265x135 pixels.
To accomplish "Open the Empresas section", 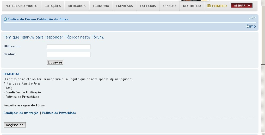I will [x=125, y=6].
